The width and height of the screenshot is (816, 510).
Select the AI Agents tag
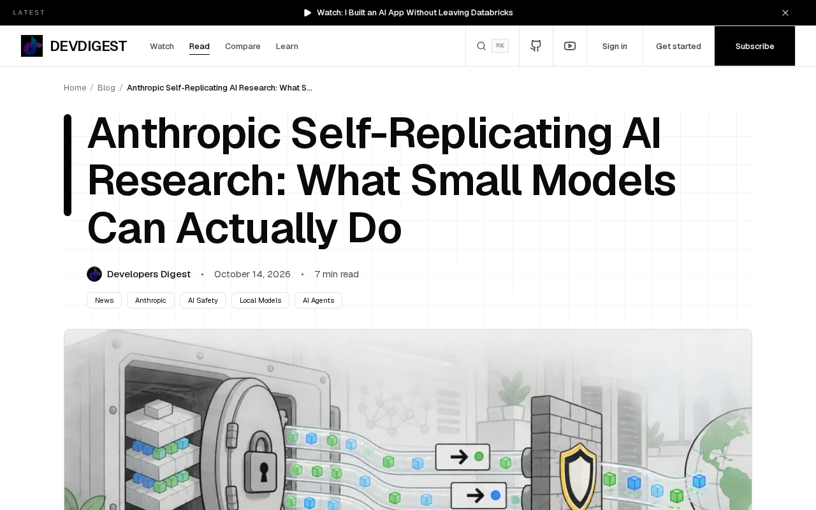(x=318, y=300)
